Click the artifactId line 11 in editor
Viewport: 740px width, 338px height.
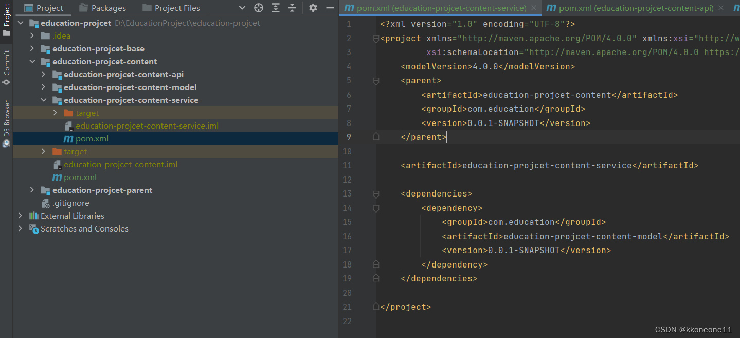tap(549, 165)
